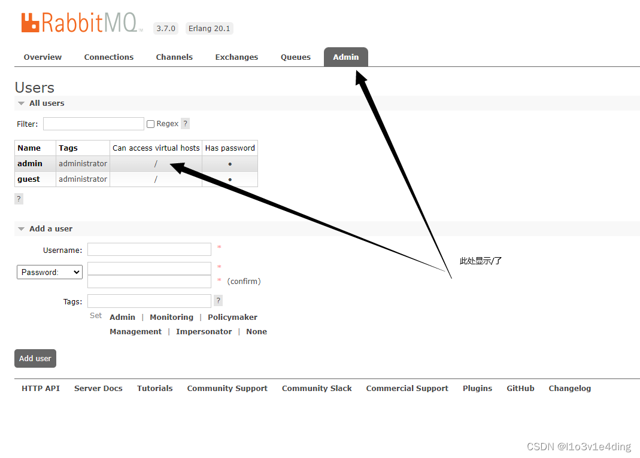The height and width of the screenshot is (458, 640).
Task: Focus the password confirm field
Action: click(150, 282)
